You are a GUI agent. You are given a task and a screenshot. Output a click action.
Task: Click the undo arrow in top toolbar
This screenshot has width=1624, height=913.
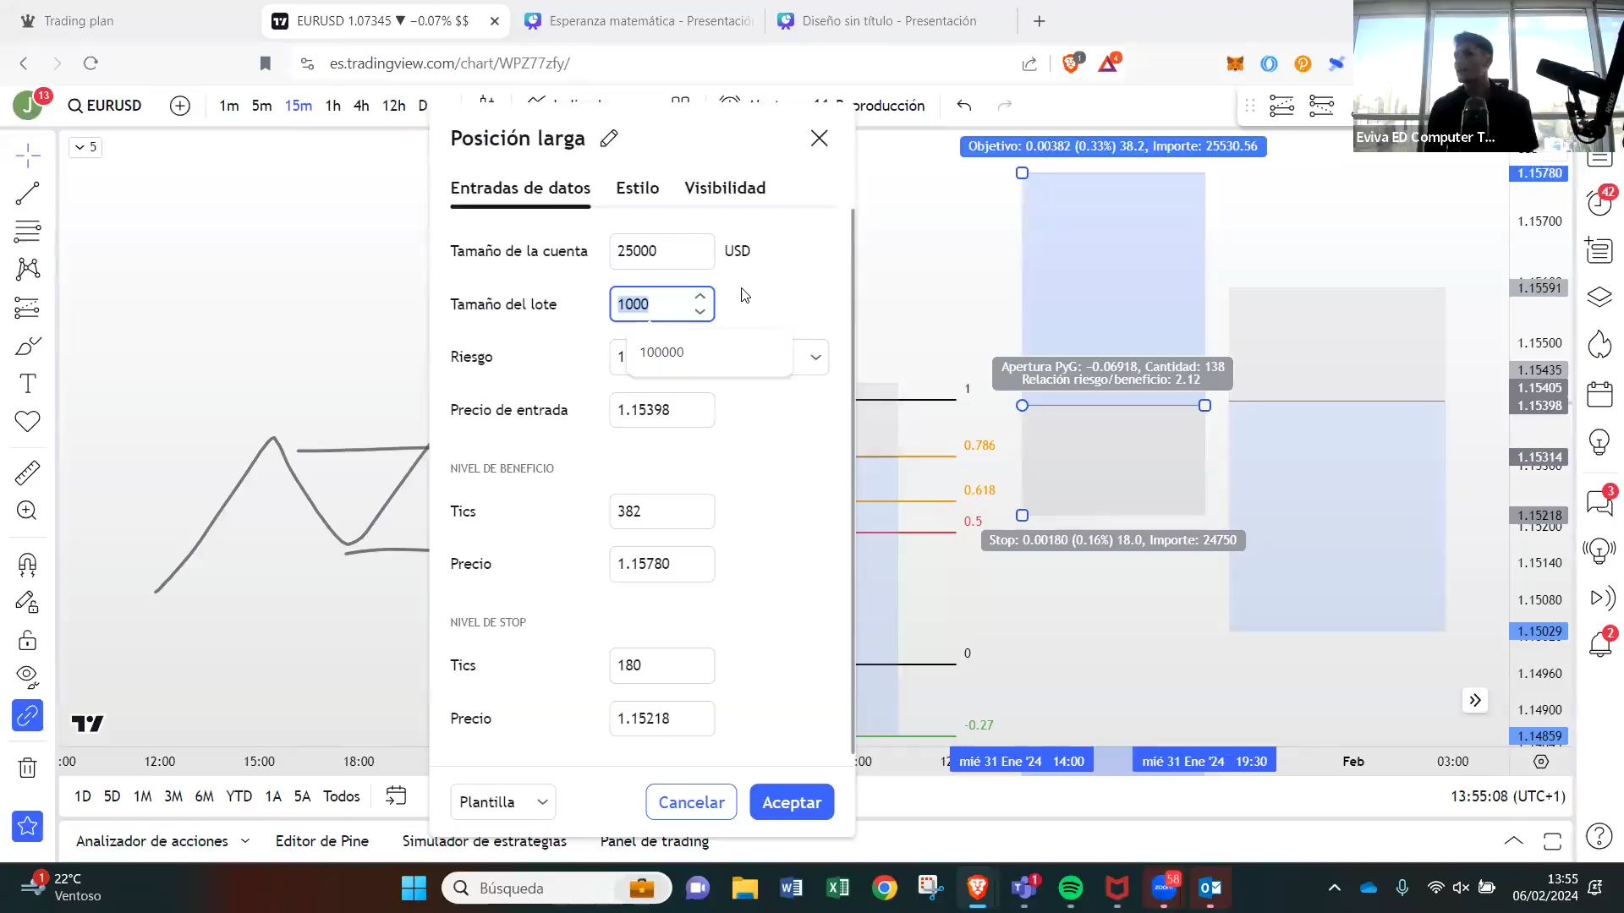click(x=964, y=106)
